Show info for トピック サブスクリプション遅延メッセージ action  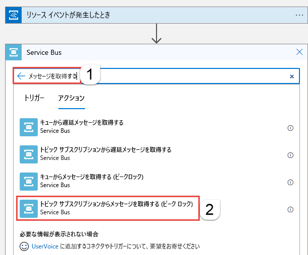290,155
